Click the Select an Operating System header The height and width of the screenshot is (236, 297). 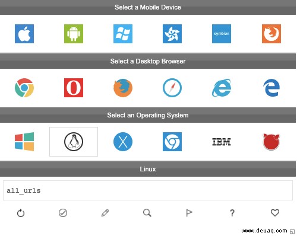[x=148, y=115]
